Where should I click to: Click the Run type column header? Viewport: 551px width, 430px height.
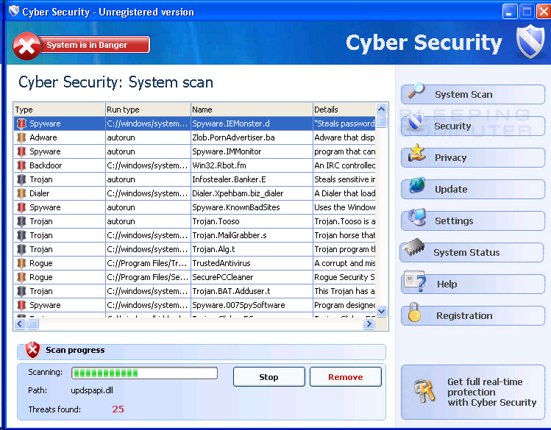pos(147,110)
